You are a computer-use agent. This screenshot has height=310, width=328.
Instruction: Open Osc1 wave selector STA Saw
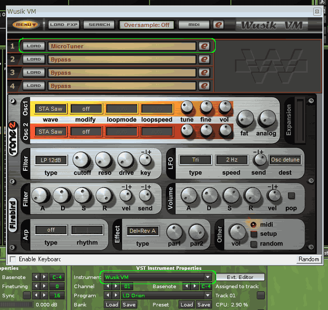pos(51,109)
